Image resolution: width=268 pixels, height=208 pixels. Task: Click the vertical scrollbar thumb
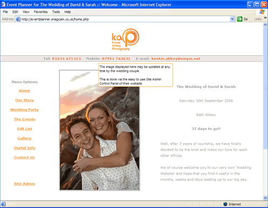(265, 88)
